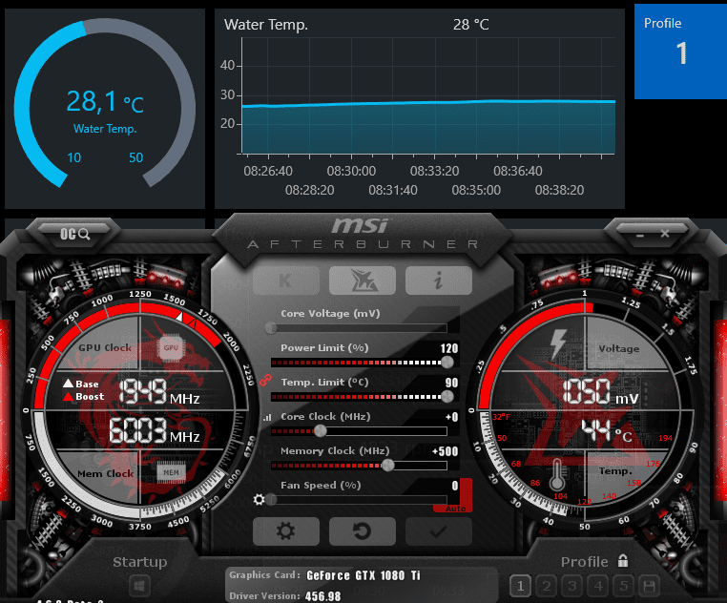Toggle the Profile lock icon

coord(623,561)
